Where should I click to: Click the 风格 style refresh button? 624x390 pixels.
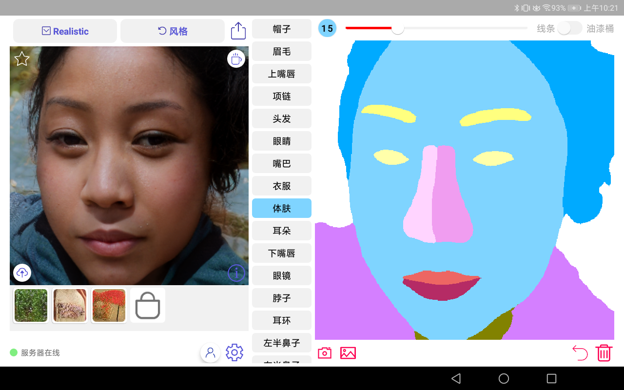tap(173, 31)
